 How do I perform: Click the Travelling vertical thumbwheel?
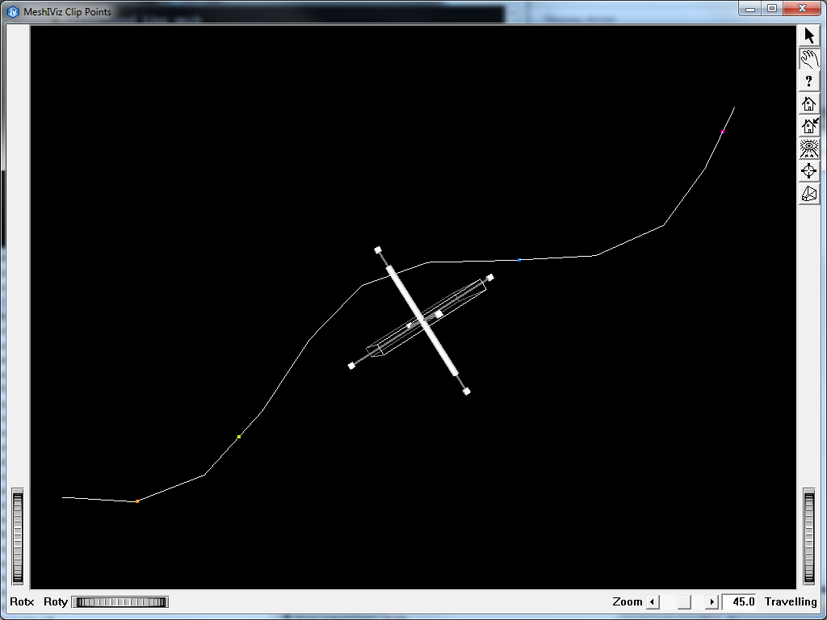point(810,537)
